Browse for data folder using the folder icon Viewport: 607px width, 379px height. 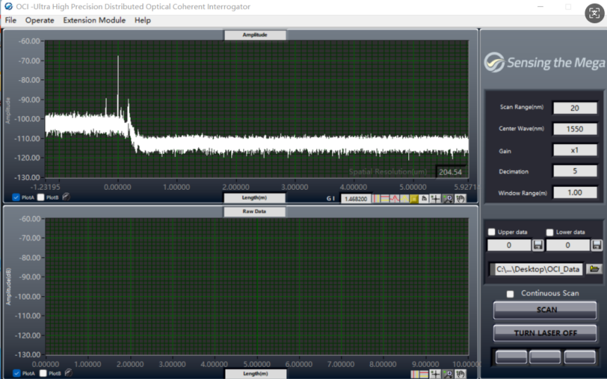coord(594,269)
